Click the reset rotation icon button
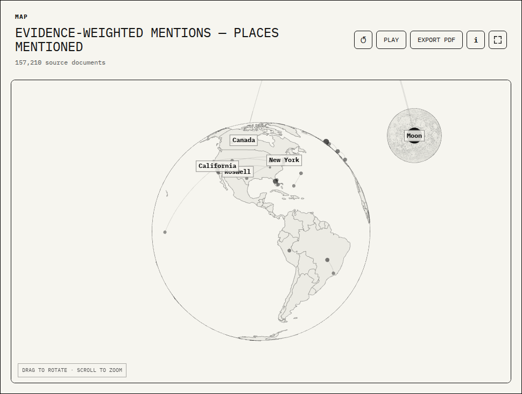Viewport: 522px width, 394px height. click(363, 40)
